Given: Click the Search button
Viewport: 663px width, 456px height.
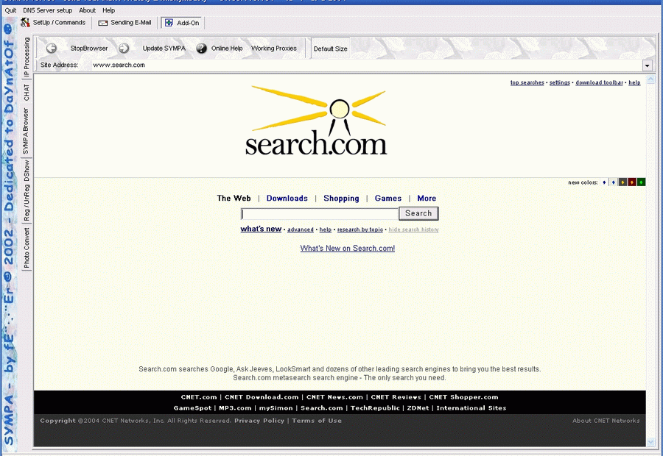Looking at the screenshot, I should tap(418, 213).
